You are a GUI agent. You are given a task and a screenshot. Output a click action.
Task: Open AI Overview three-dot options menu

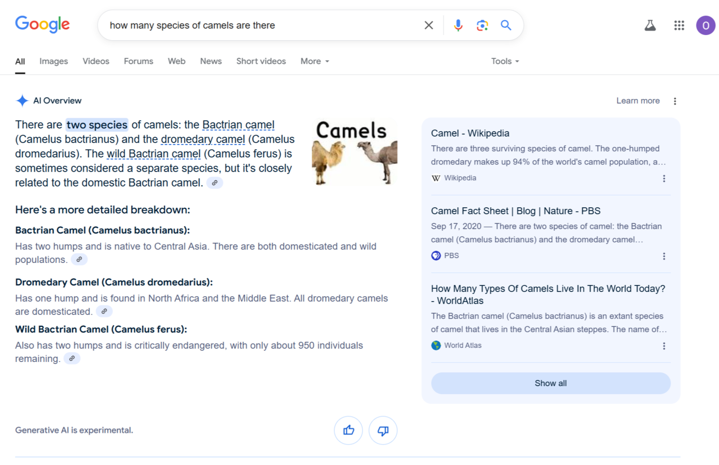pos(675,101)
